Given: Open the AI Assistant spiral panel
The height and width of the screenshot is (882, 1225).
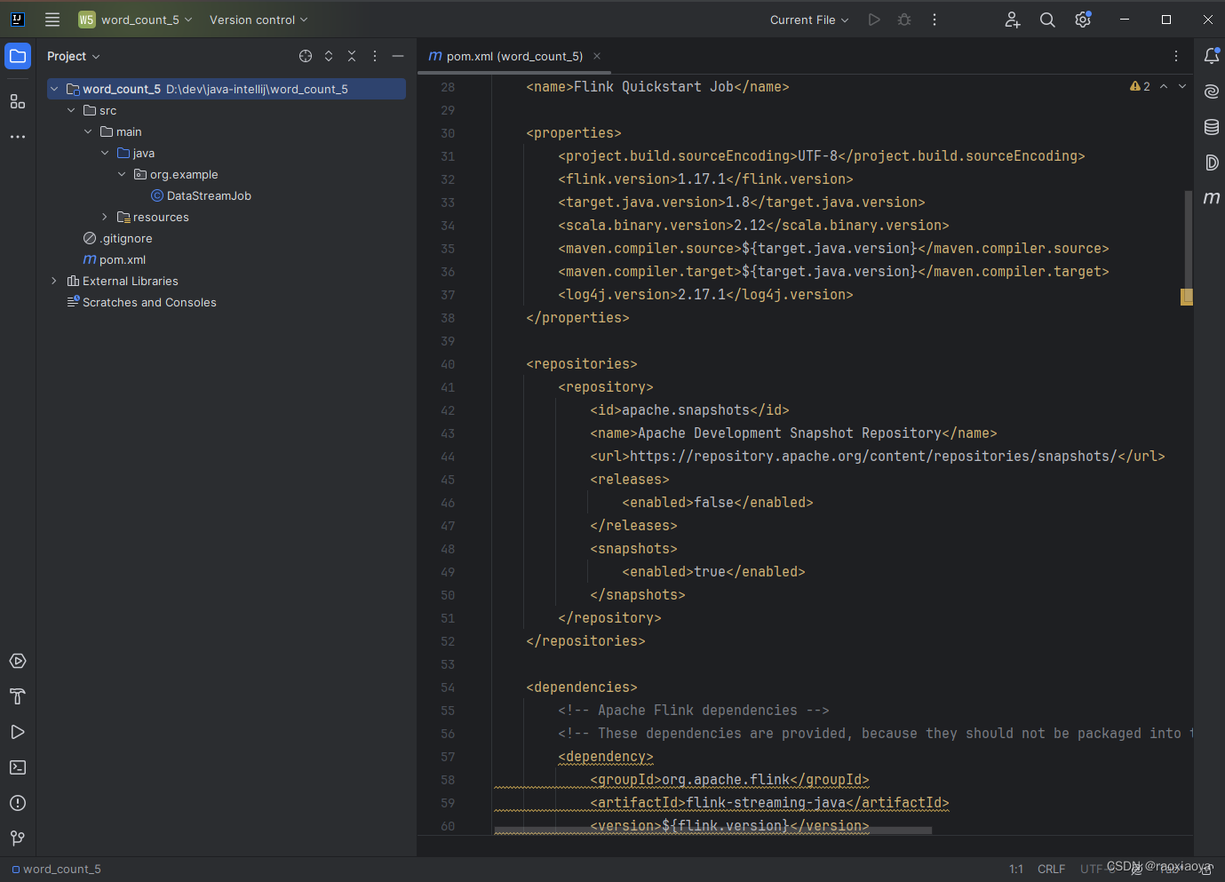Looking at the screenshot, I should click(1211, 91).
